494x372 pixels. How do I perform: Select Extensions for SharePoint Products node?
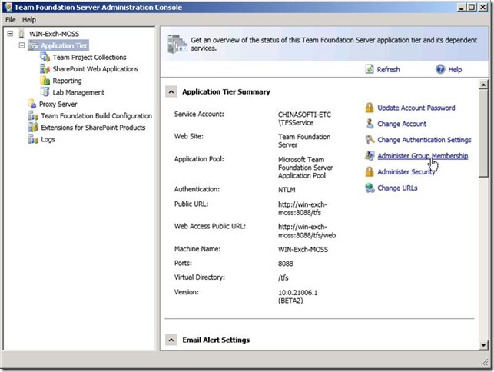point(93,128)
